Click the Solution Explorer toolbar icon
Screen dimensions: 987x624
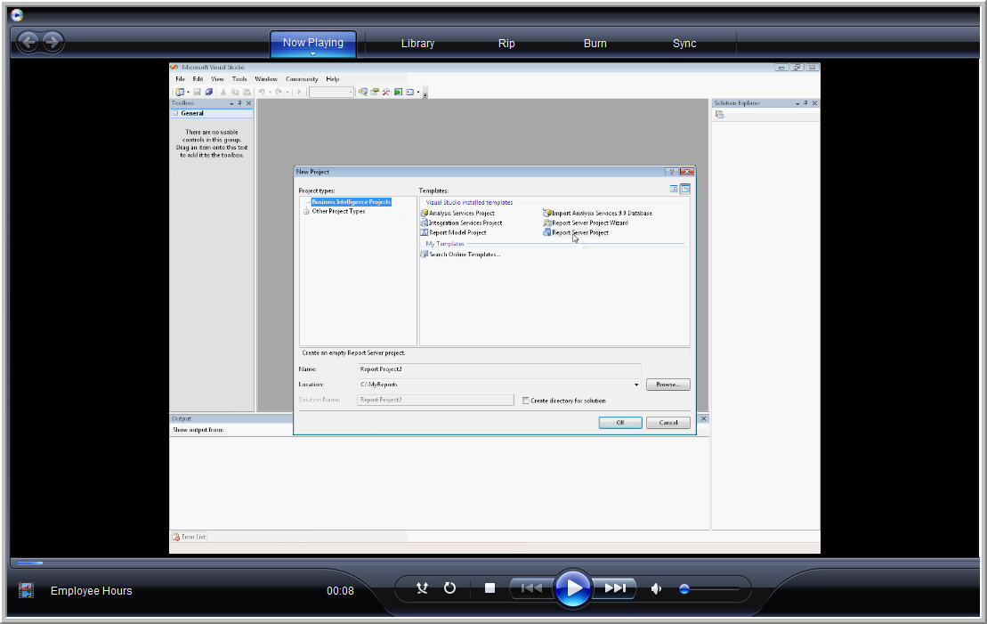coord(719,115)
